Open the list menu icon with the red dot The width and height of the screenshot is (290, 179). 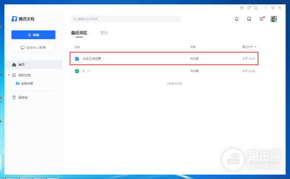261,19
